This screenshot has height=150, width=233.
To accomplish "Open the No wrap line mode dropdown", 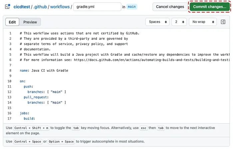I will coord(203,22).
